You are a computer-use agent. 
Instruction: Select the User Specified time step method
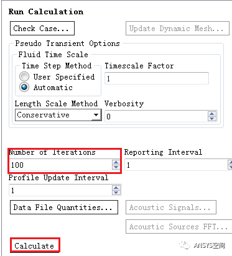[24, 76]
